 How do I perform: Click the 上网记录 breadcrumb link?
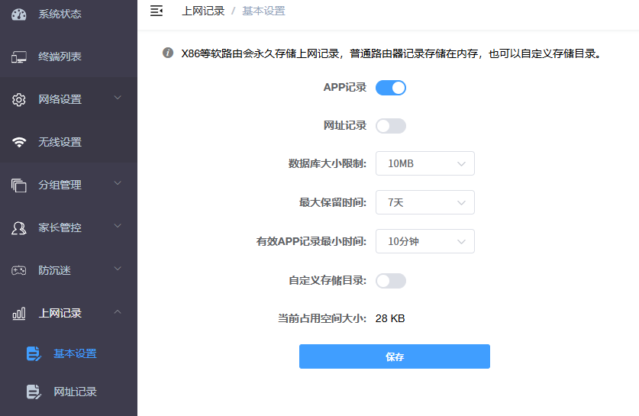pyautogui.click(x=203, y=11)
